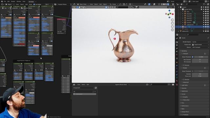
Task: Click the zoom viewport gizmo button
Action: click(173, 20)
